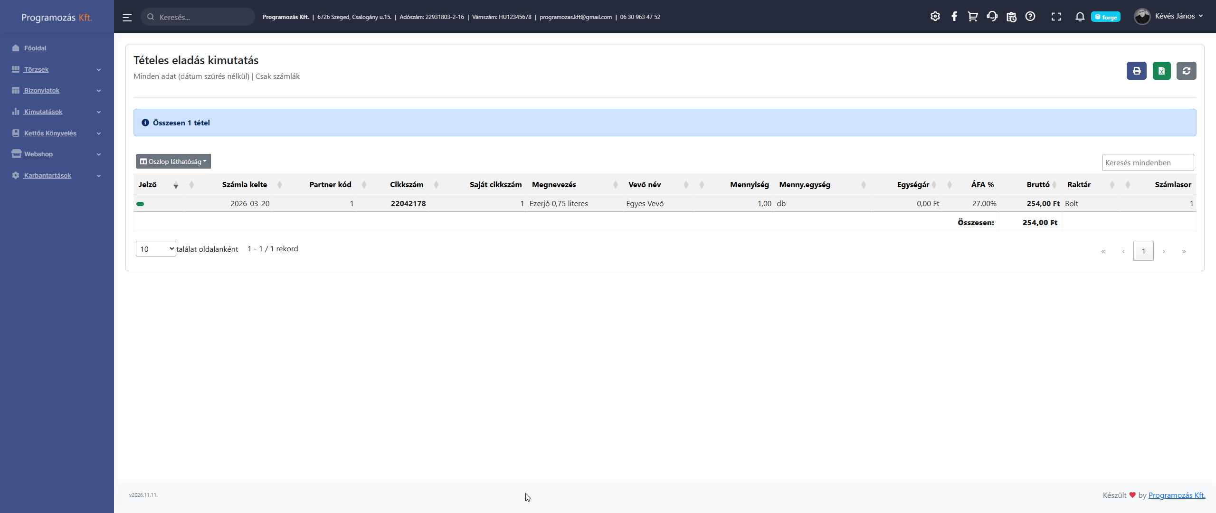This screenshot has height=513, width=1216.
Task: Export table with green Excel icon
Action: [1161, 71]
